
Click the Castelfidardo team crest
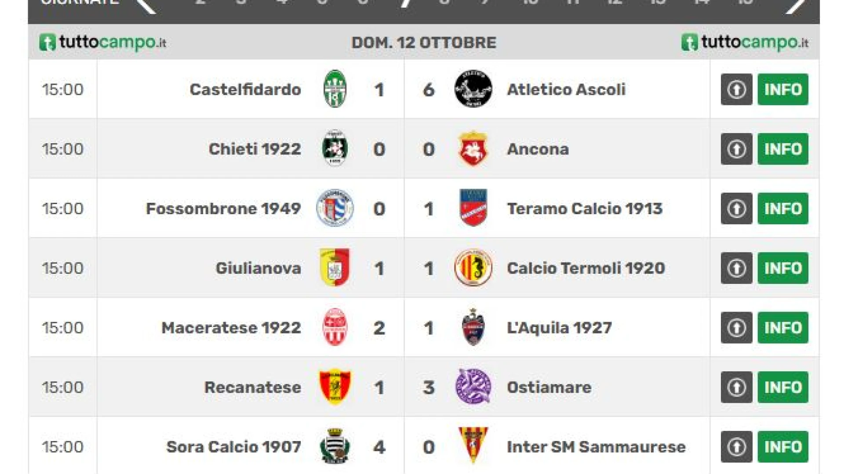click(x=335, y=89)
